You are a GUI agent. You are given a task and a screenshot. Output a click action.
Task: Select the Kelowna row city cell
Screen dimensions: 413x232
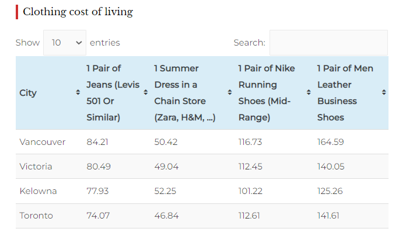38,191
